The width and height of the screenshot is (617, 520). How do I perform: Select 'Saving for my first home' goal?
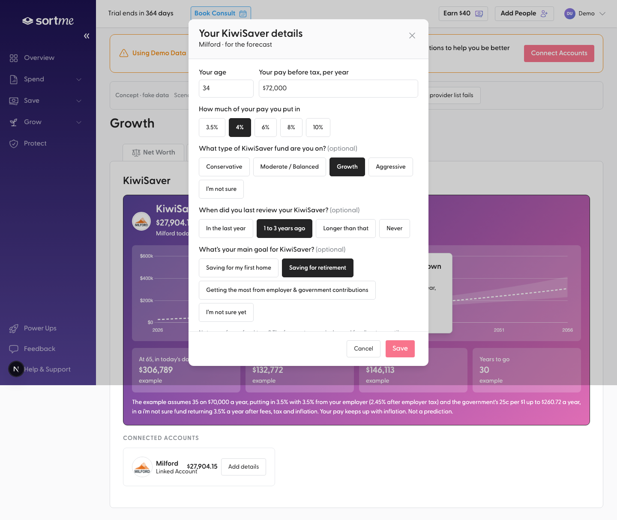coord(239,268)
